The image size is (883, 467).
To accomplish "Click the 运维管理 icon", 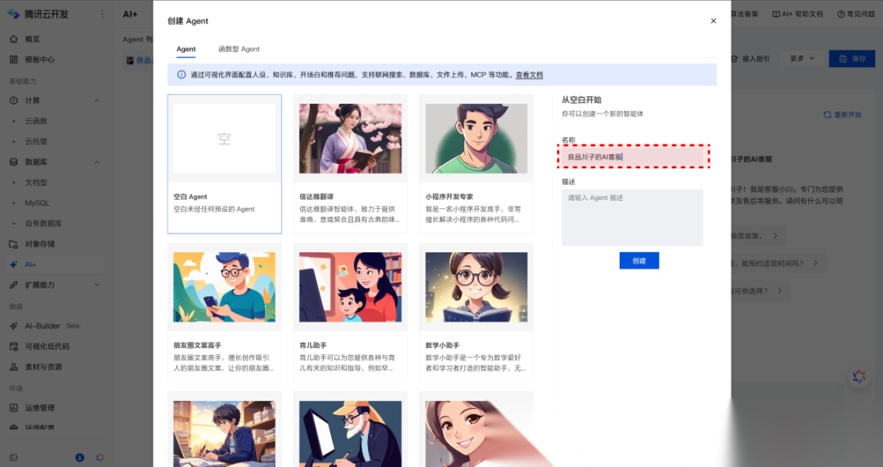I will (x=14, y=407).
